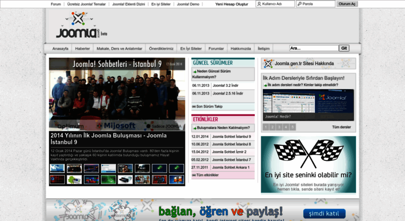405x221 pixels.
Task: Open En iyi Siteler top bar link
Action: [x=161, y=4]
